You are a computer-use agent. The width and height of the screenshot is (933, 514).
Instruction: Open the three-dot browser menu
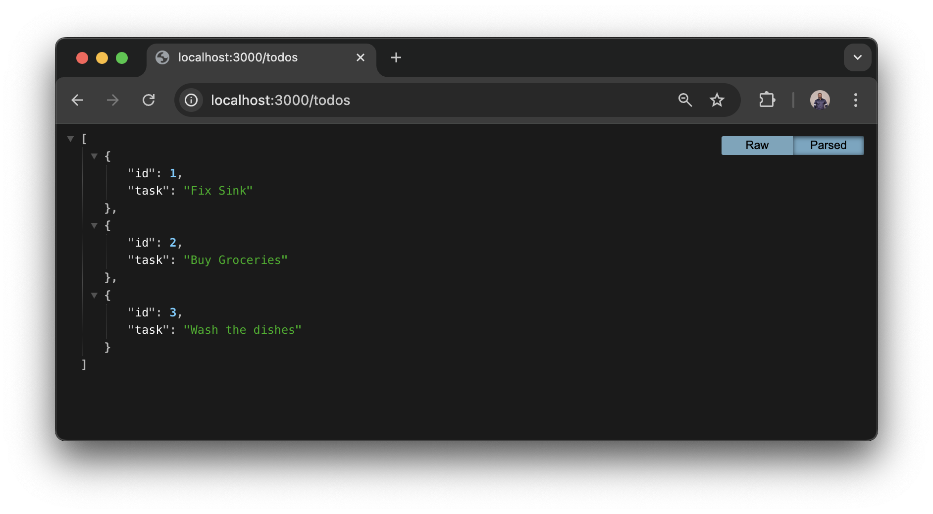click(855, 101)
